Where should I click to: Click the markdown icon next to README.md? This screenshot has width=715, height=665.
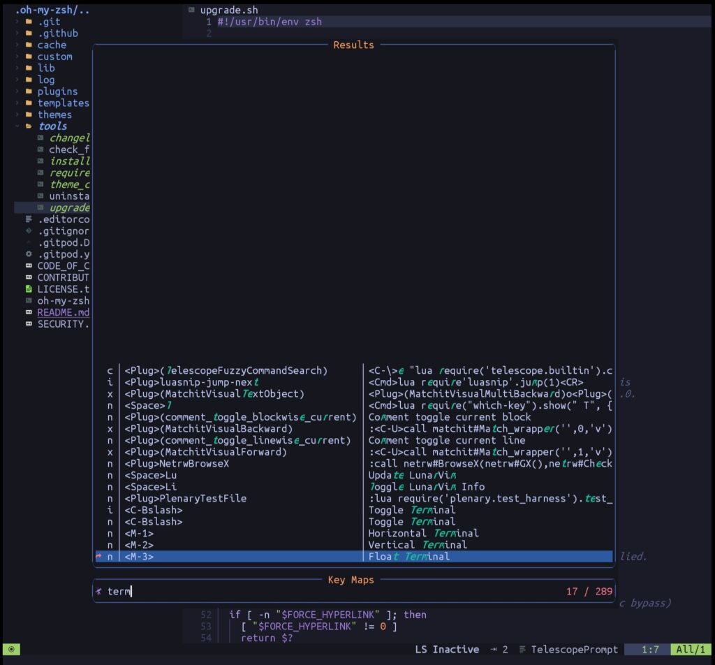click(28, 312)
